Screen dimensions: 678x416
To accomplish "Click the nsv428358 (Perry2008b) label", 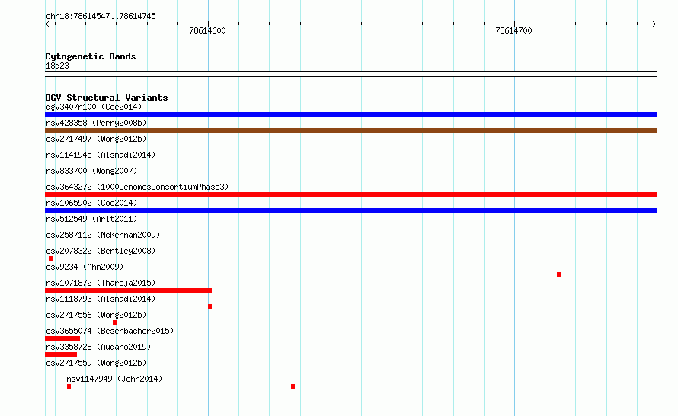I will pos(96,123).
